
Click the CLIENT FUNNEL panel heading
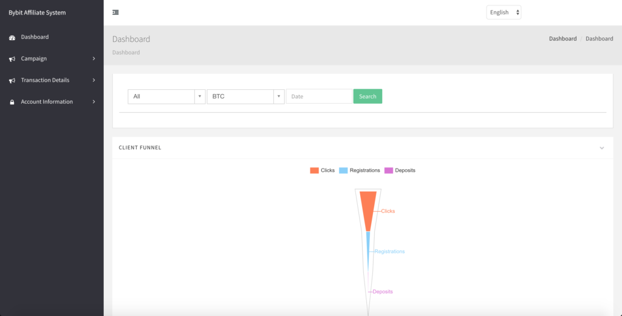140,148
